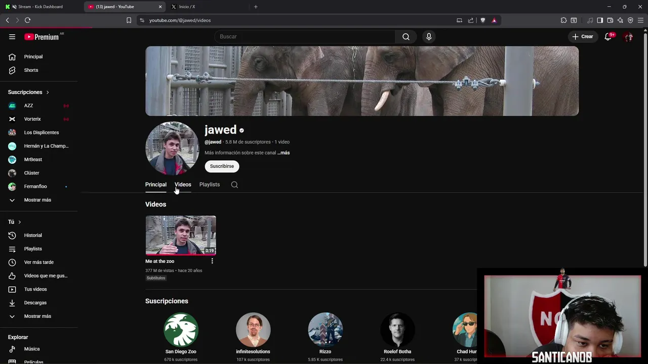Open the Roelof Botha channel
The height and width of the screenshot is (364, 648).
point(397,330)
